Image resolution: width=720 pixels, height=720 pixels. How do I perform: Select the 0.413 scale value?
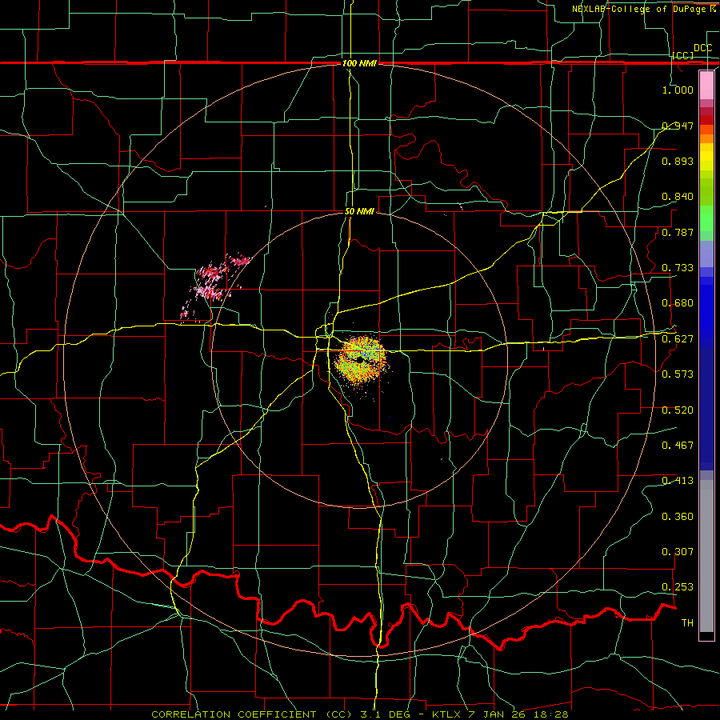678,481
